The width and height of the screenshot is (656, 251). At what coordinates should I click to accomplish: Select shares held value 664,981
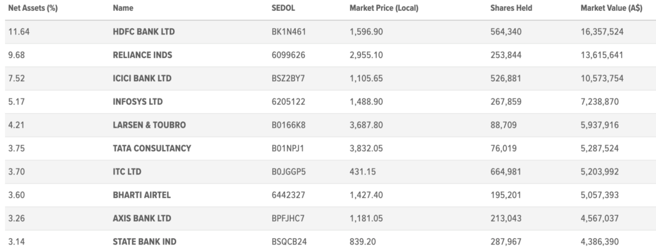click(x=506, y=172)
